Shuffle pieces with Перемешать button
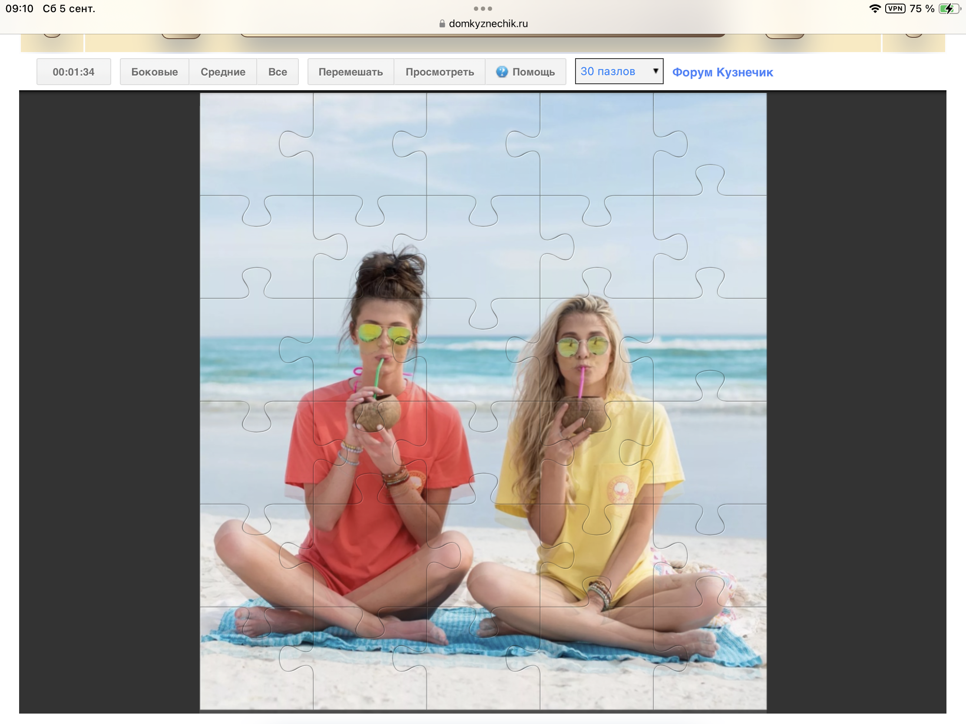The image size is (966, 724). (x=351, y=72)
